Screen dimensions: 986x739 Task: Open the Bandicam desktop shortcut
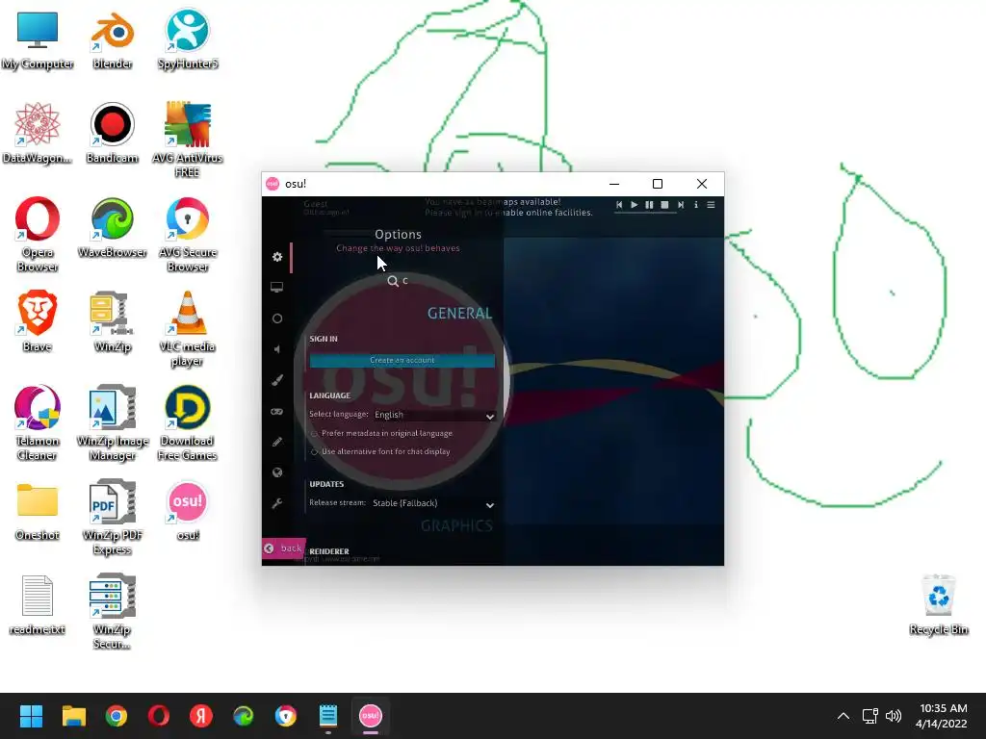click(113, 133)
